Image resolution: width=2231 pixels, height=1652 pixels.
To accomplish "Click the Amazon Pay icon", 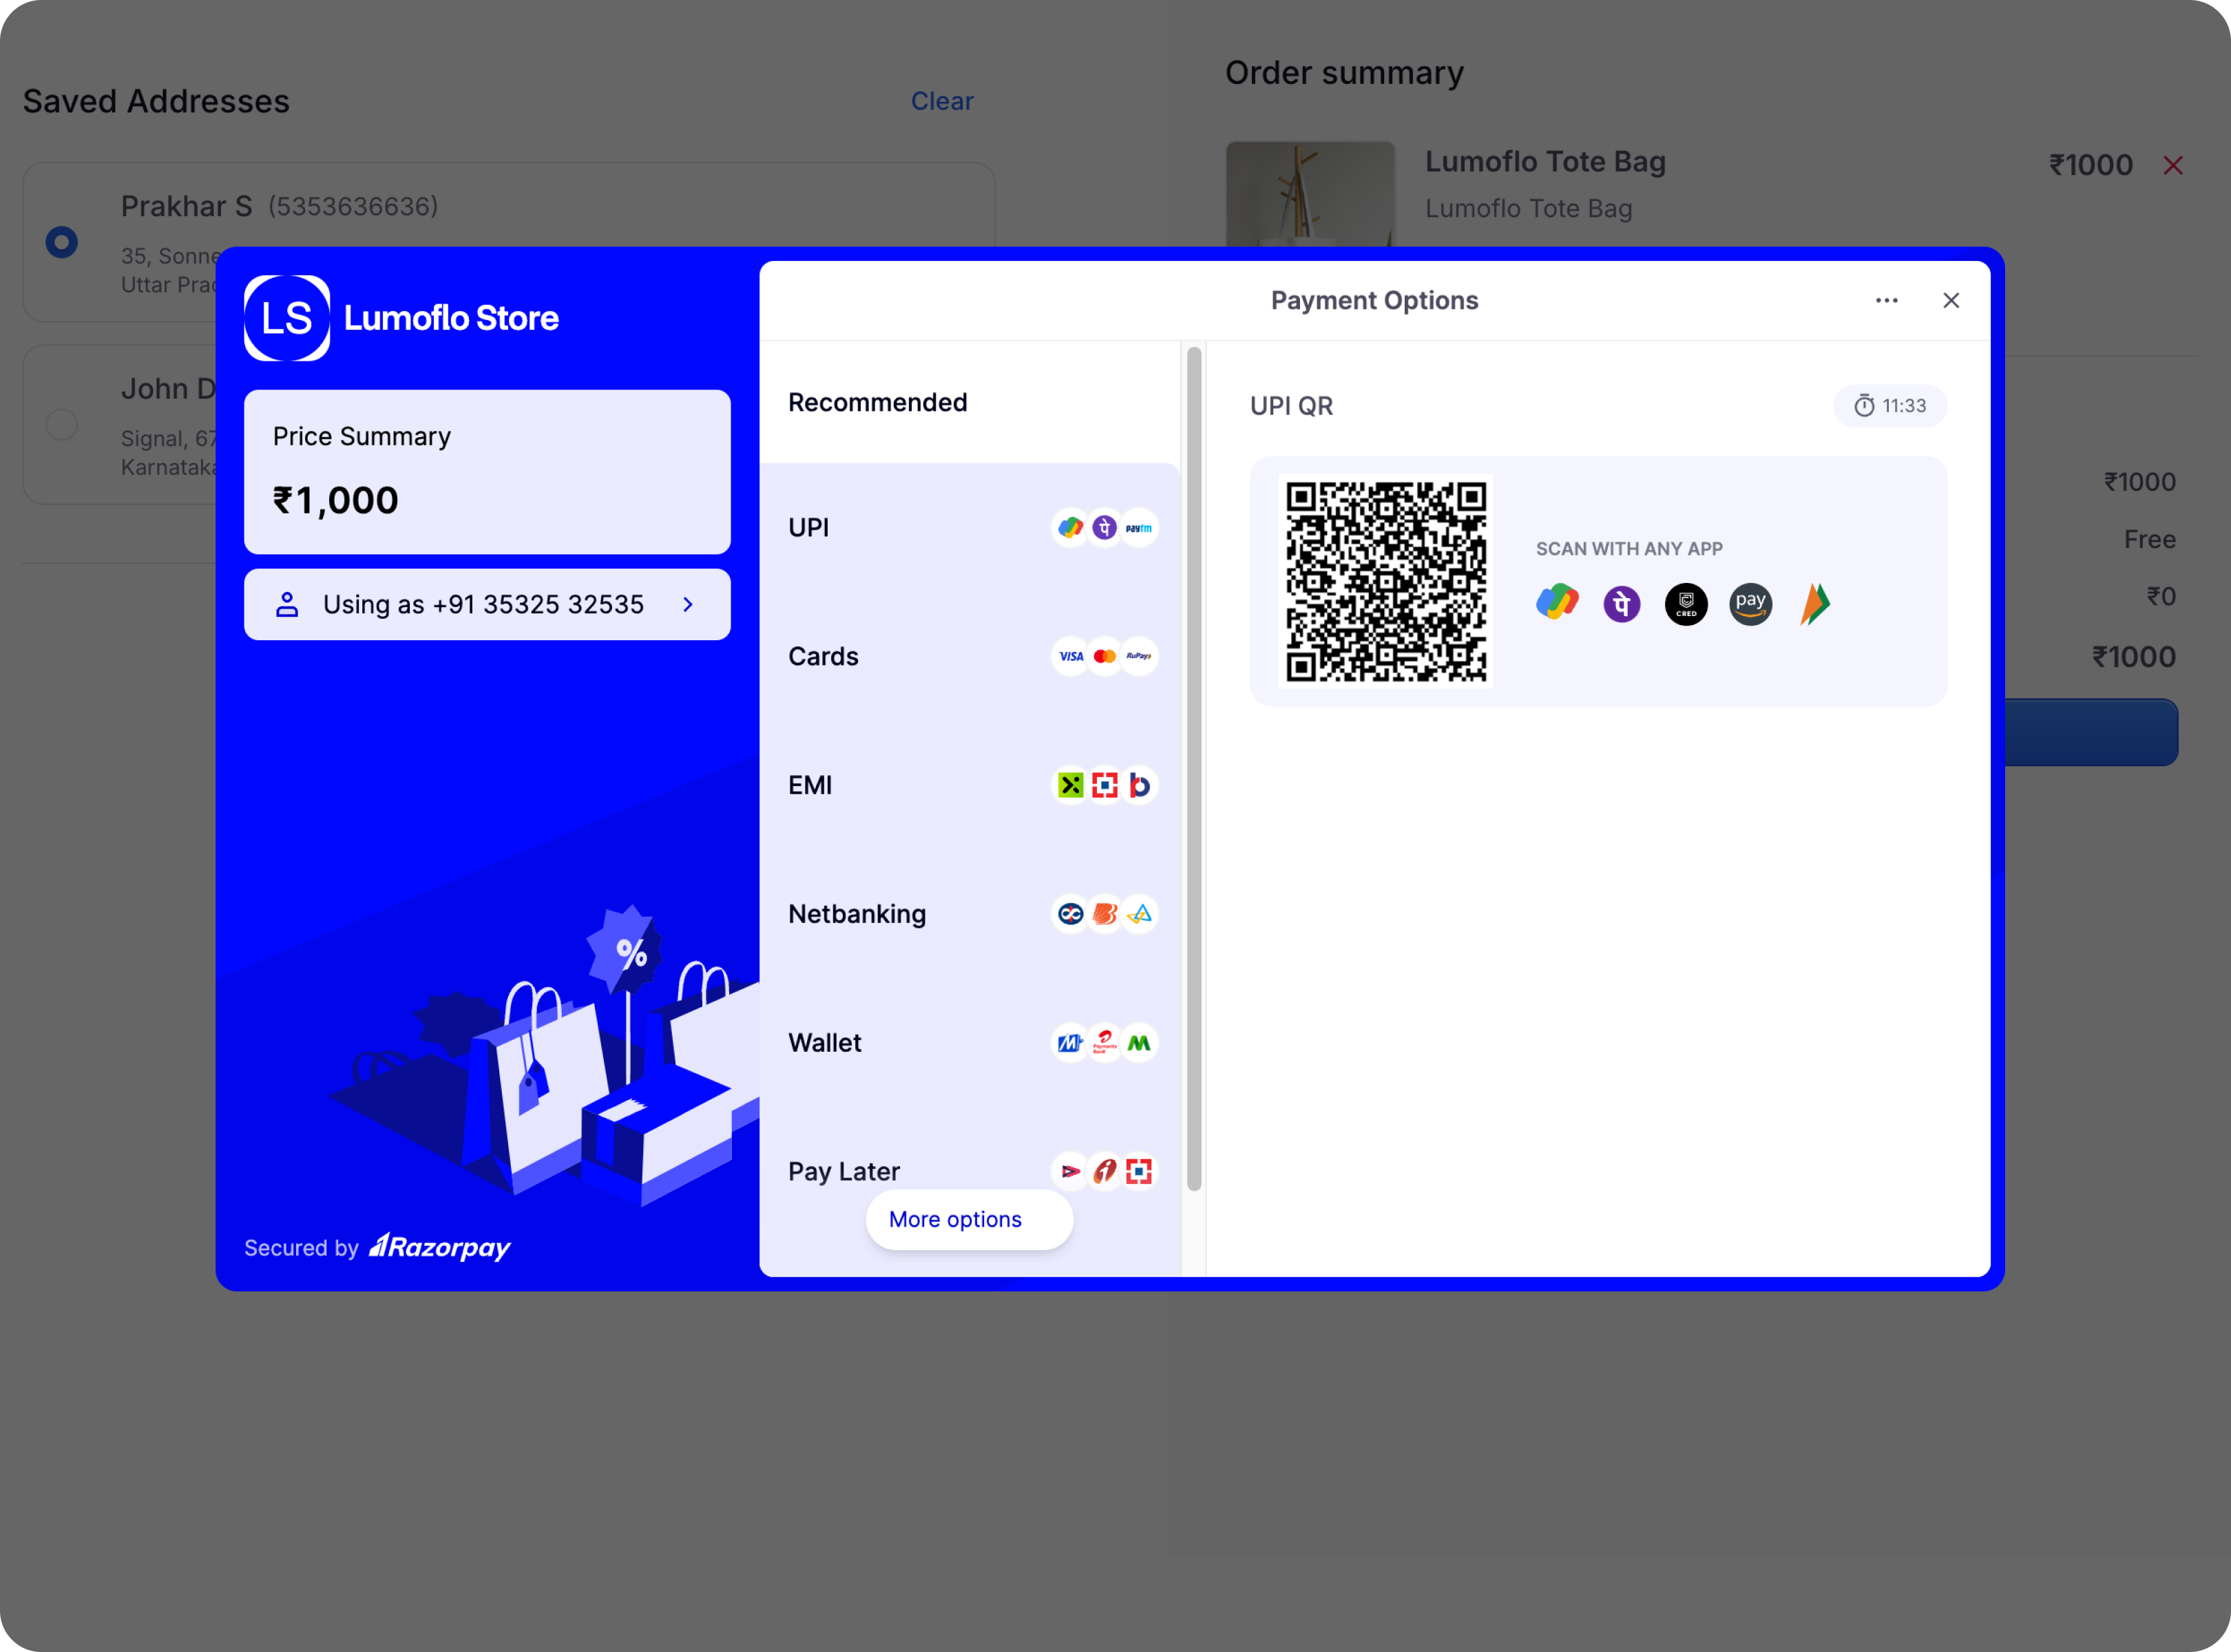I will tap(1750, 604).
